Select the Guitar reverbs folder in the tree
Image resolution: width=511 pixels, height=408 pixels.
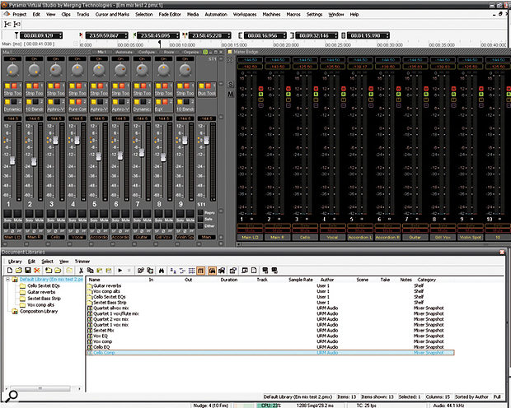pyautogui.click(x=41, y=292)
